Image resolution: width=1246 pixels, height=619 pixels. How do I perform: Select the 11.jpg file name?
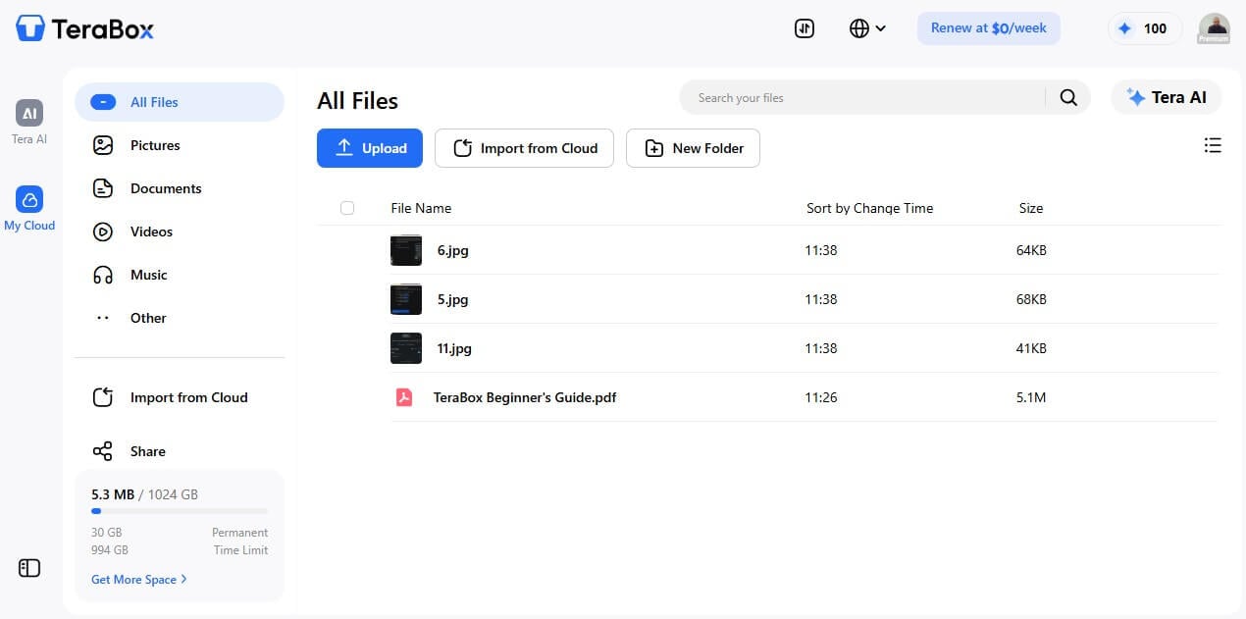pos(454,348)
